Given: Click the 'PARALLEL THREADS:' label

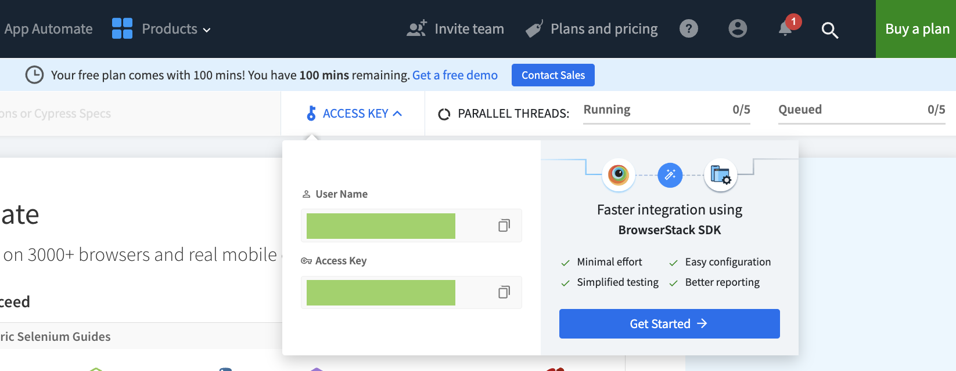Looking at the screenshot, I should tap(513, 114).
